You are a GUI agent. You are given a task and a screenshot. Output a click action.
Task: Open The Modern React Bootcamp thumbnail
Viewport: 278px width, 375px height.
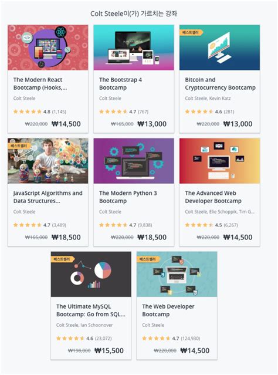[48, 48]
